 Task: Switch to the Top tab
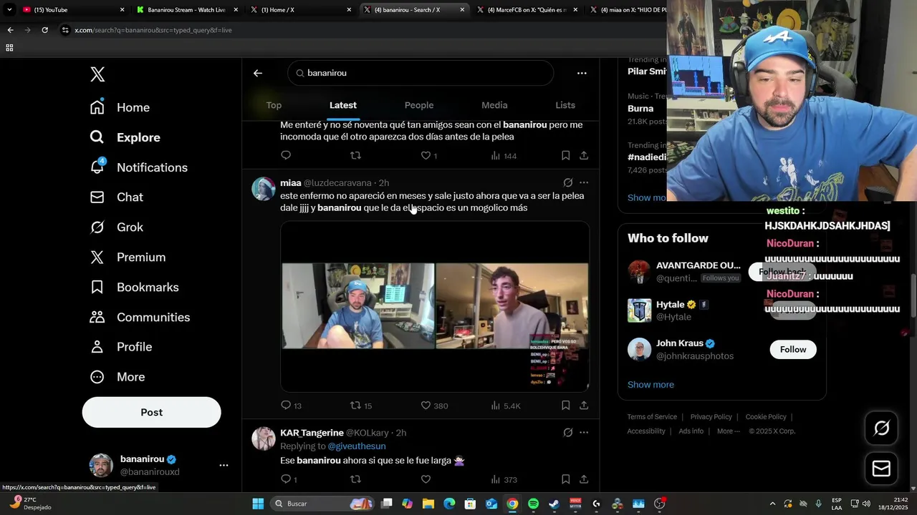[274, 105]
